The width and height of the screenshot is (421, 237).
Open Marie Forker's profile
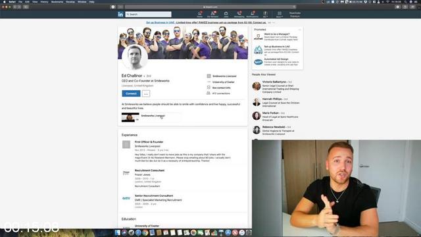(270, 113)
